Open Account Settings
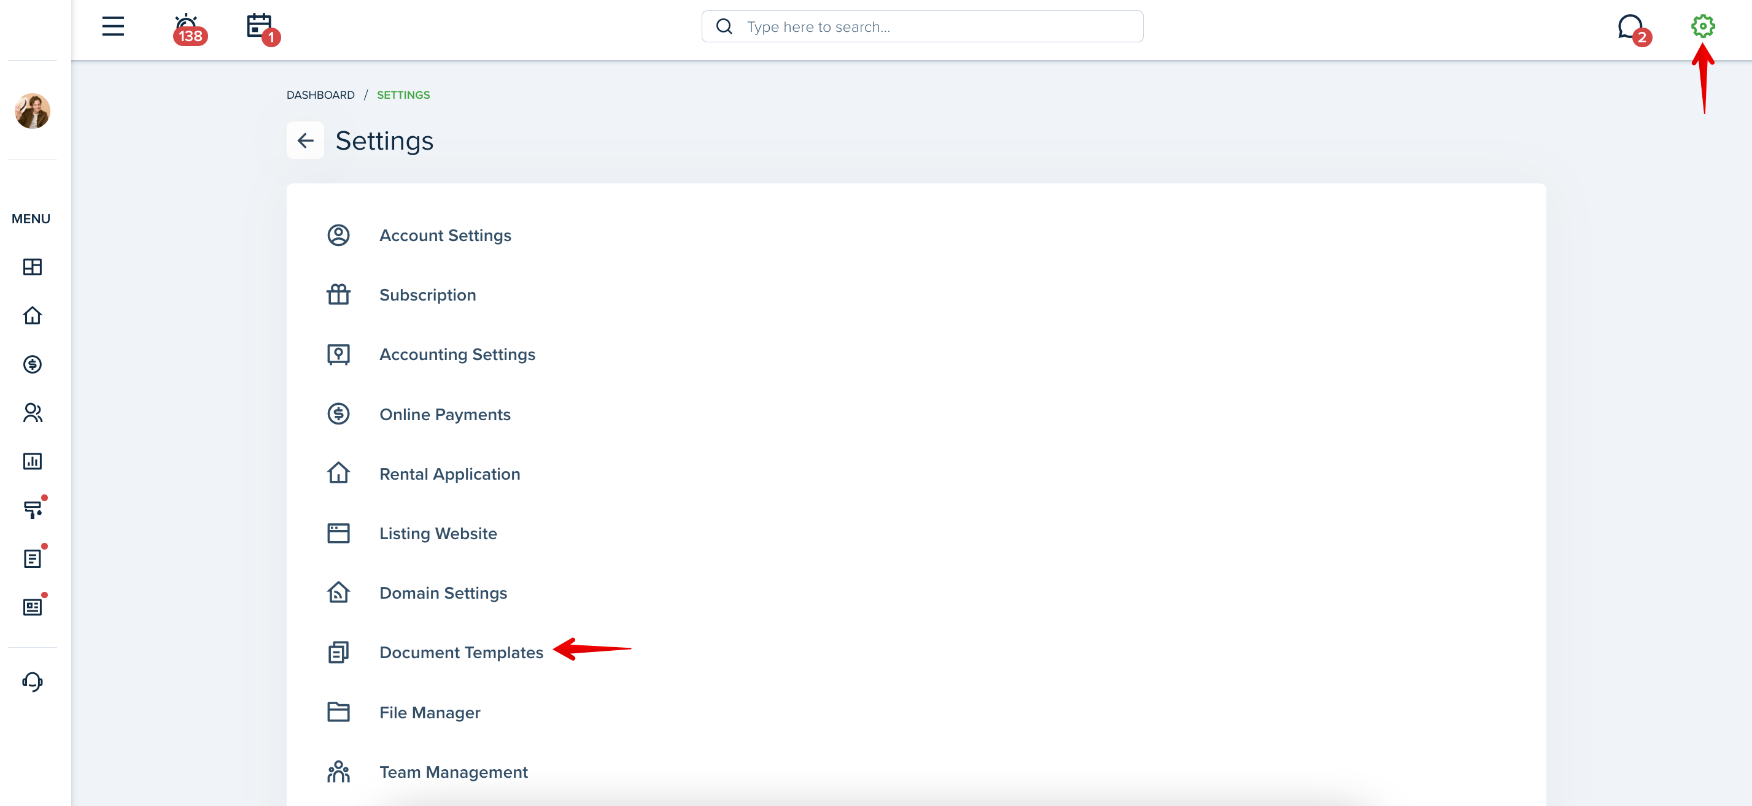Image resolution: width=1752 pixels, height=806 pixels. pos(445,235)
